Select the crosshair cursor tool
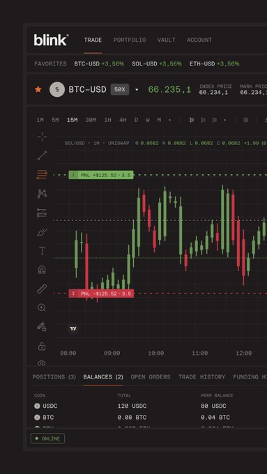The width and height of the screenshot is (267, 474). click(x=42, y=137)
